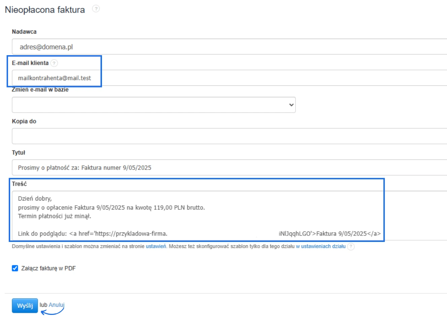
Task: Click the Treść field label
Action: click(x=19, y=184)
